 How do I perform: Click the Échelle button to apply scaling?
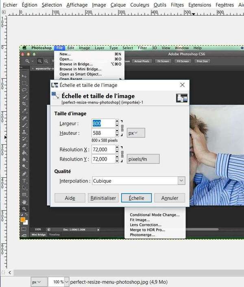(136, 198)
